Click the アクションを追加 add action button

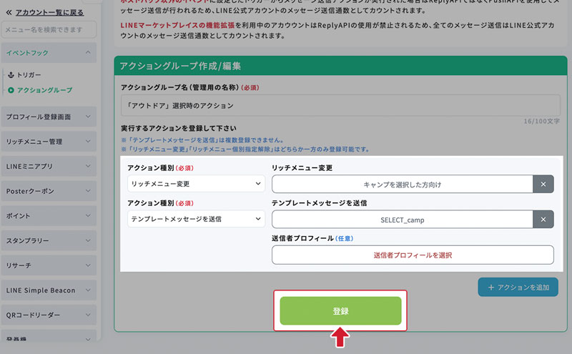(518, 287)
